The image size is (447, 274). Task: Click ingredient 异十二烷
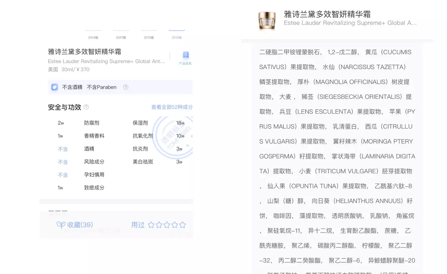click(321, 231)
